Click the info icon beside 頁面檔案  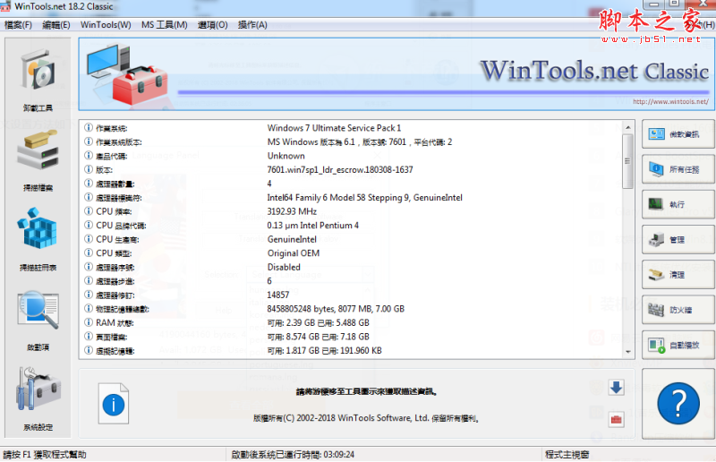(x=89, y=337)
